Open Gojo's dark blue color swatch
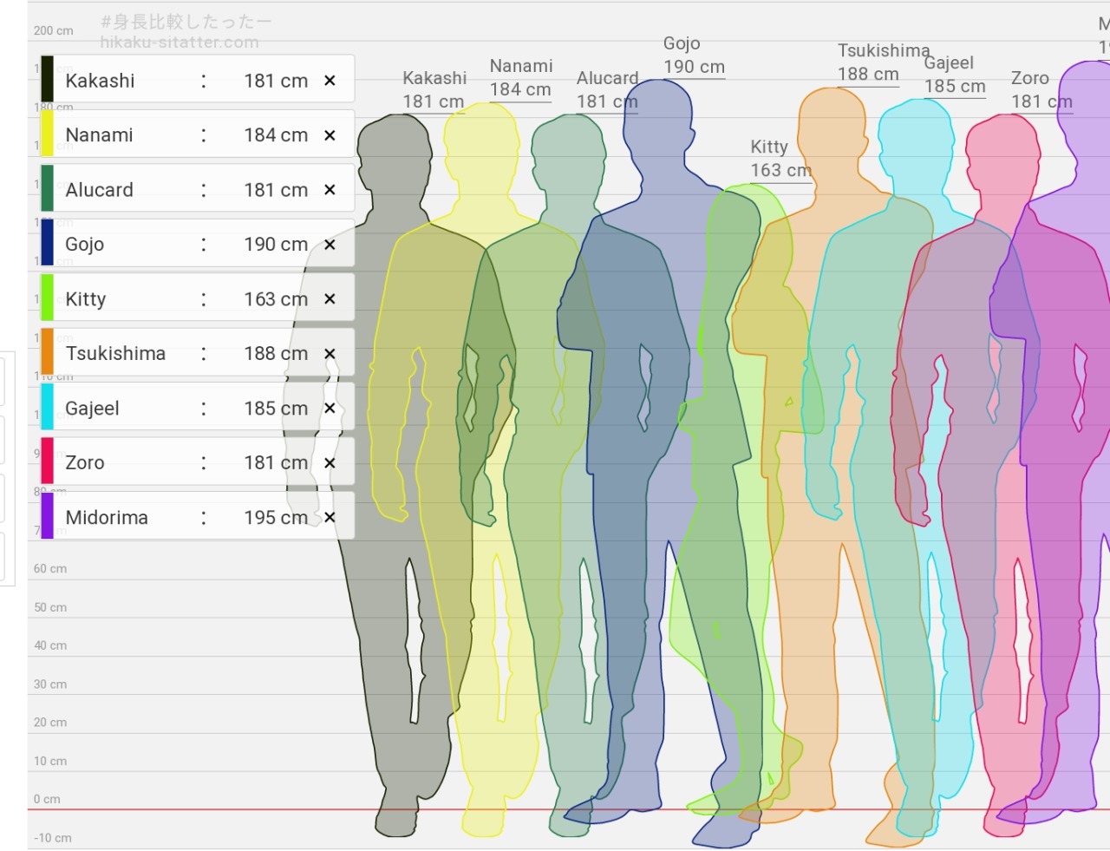The image size is (1110, 851). pos(48,244)
